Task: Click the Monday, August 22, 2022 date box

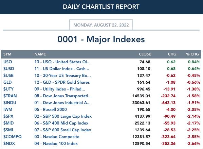Action: click(101, 25)
